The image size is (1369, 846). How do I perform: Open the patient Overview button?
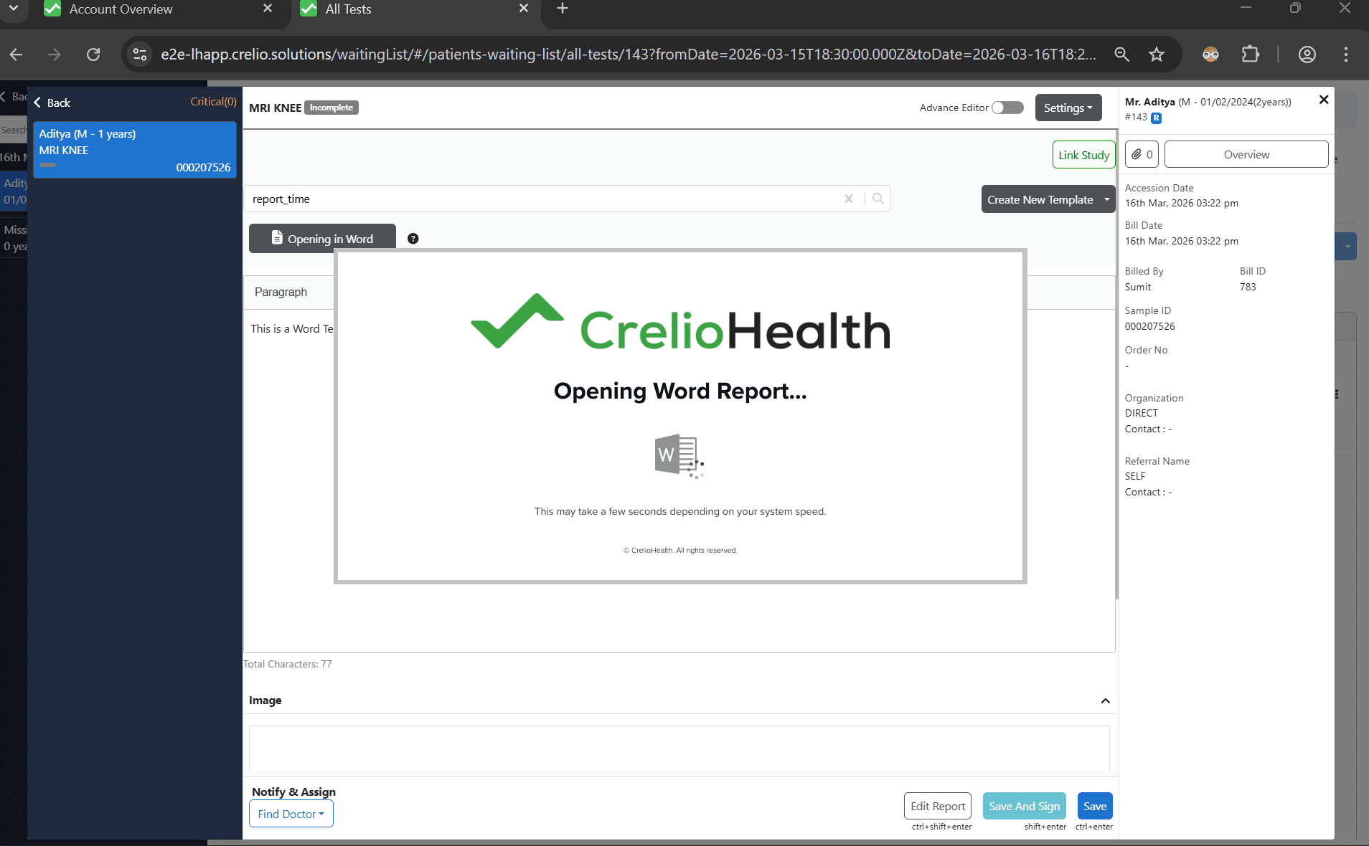(1246, 154)
